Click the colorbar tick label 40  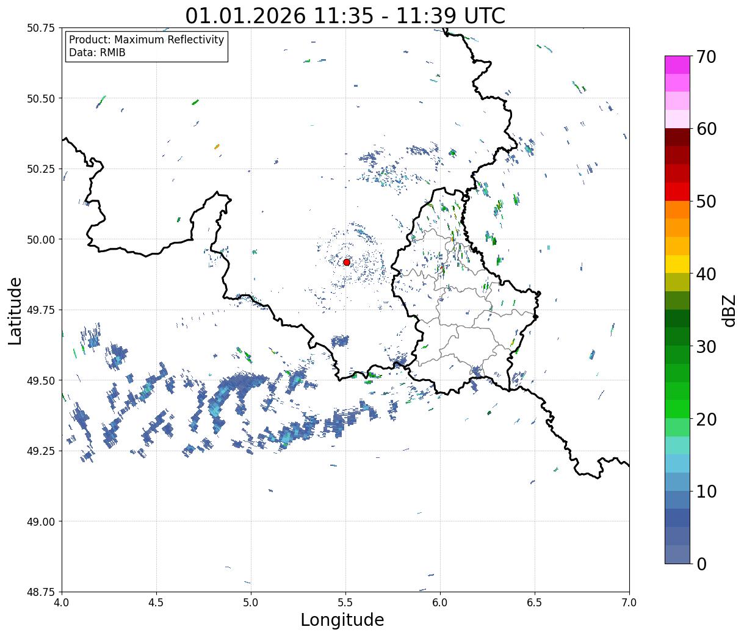706,274
